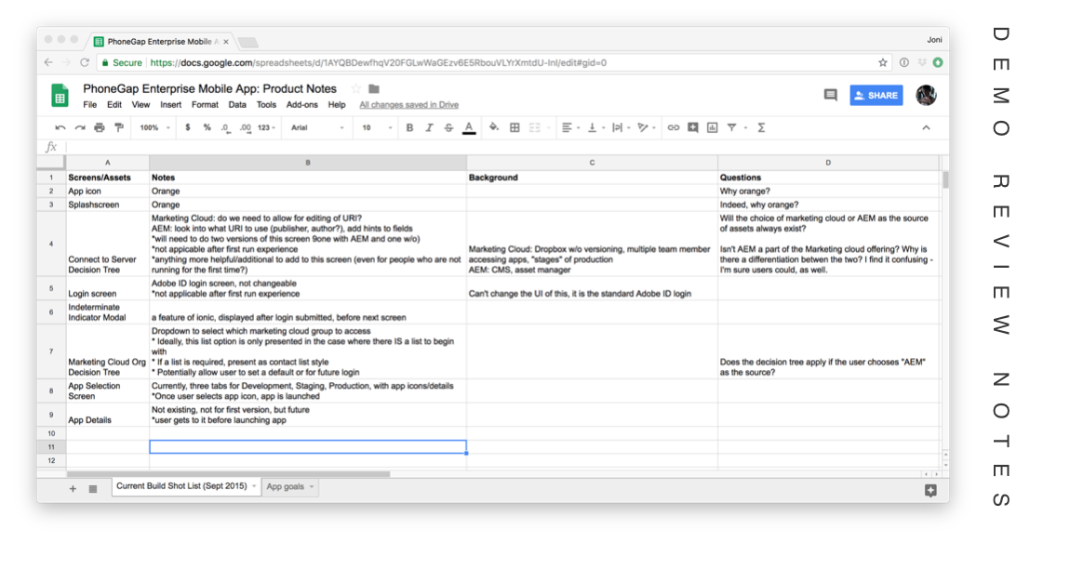1070x569 pixels.
Task: Open the comments history icon
Action: (x=831, y=96)
